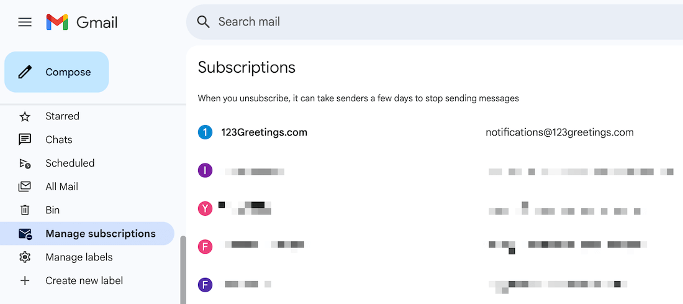The height and width of the screenshot is (304, 683).
Task: Open the Chats section
Action: pos(59,140)
